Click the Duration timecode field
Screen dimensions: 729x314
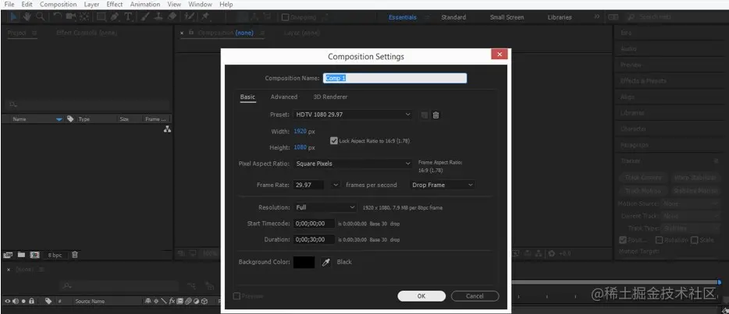[x=315, y=239]
